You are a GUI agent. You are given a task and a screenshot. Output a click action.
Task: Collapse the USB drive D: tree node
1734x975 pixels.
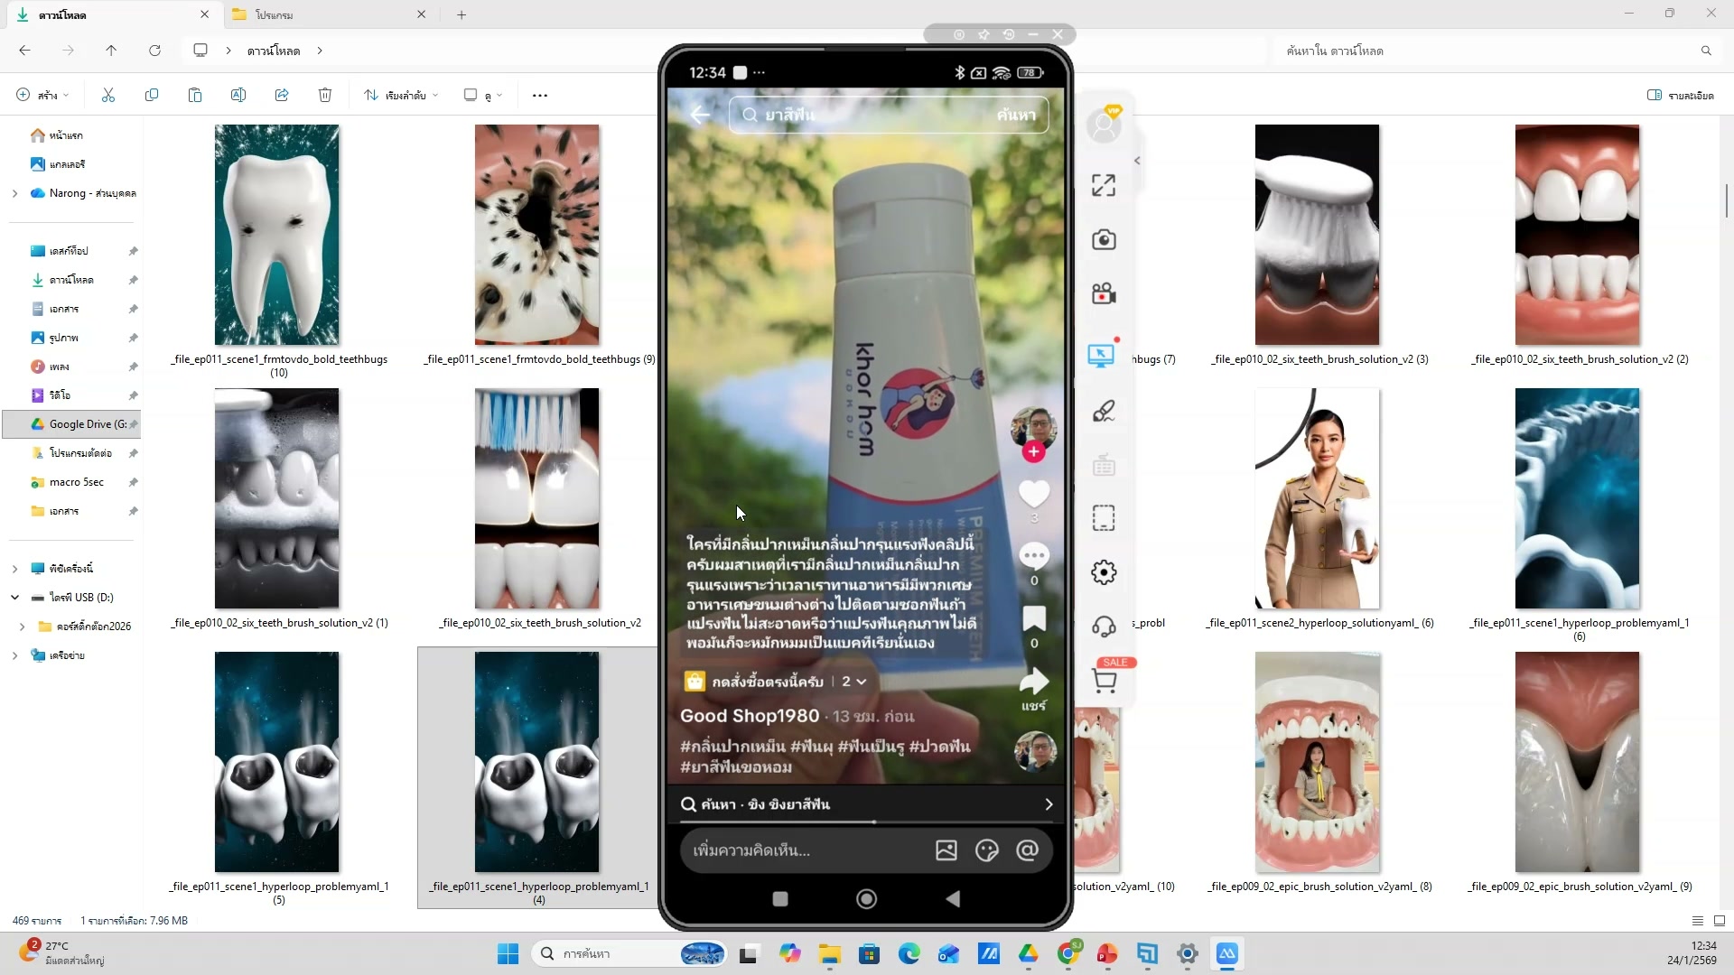(14, 598)
